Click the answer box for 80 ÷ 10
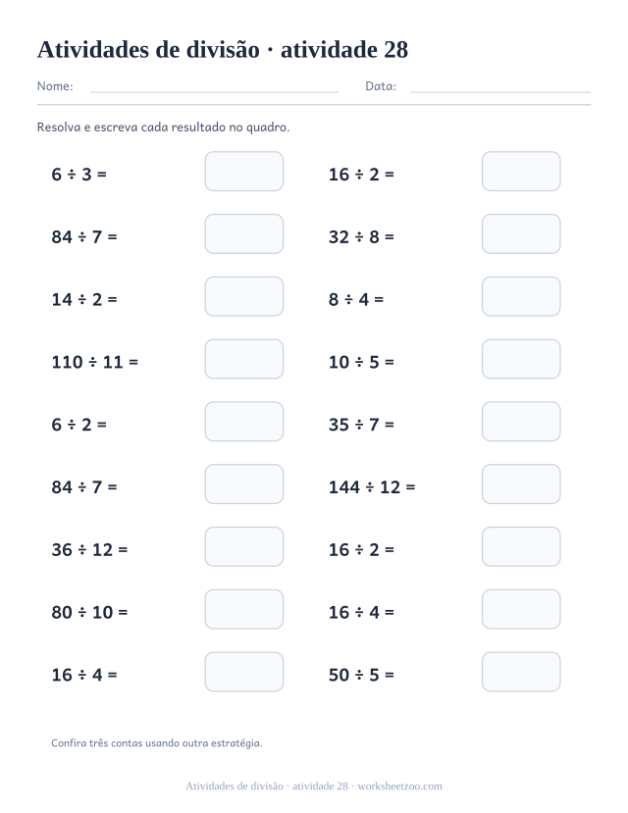 [243, 609]
